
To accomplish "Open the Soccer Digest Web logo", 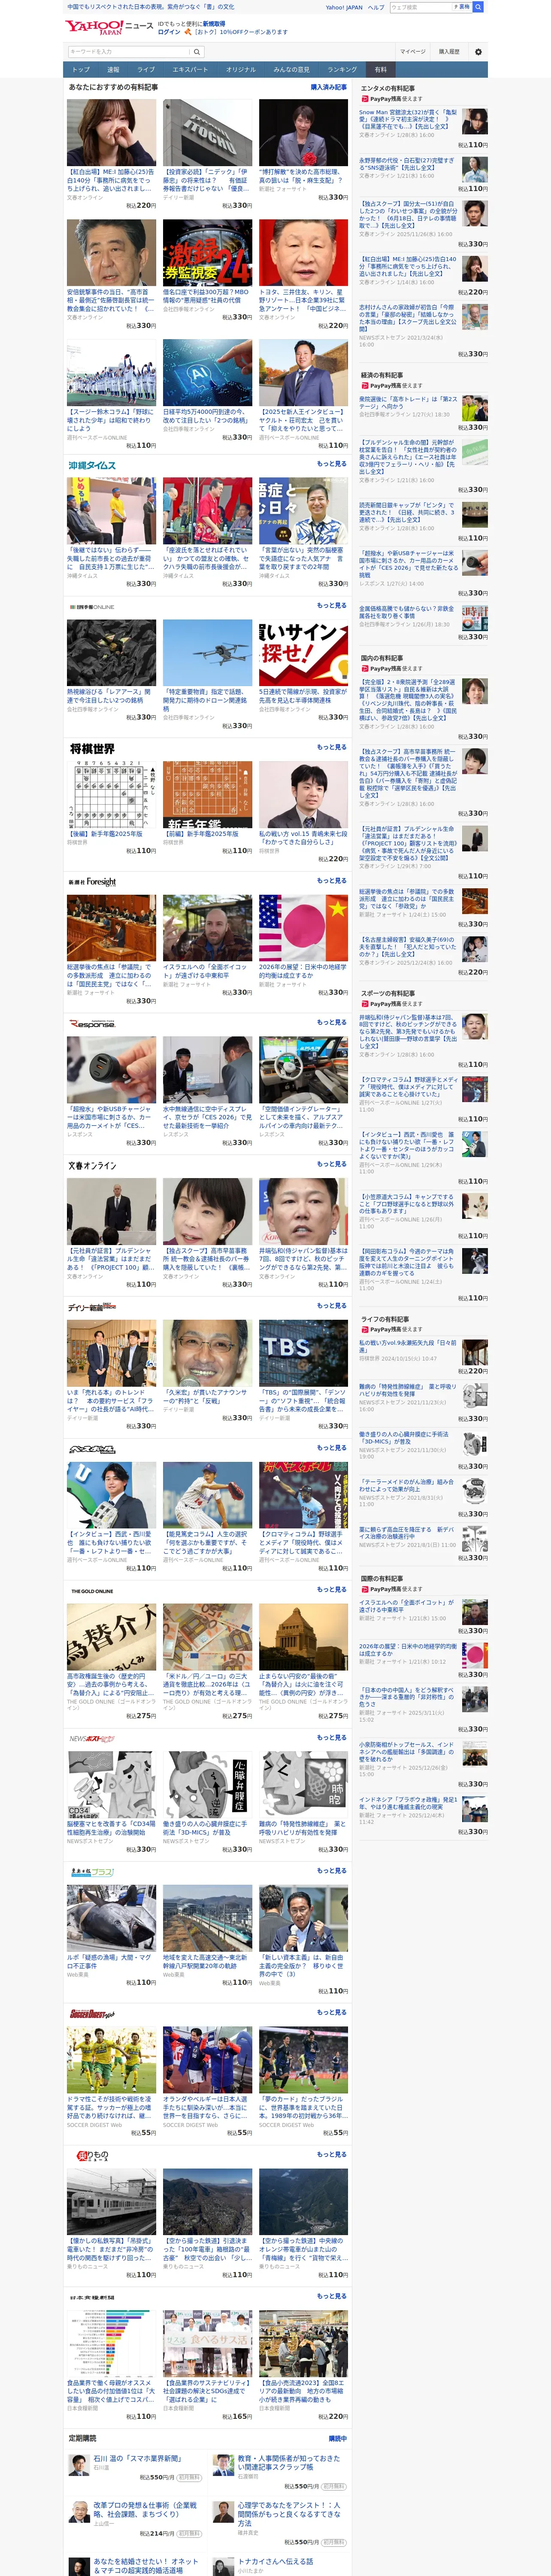I will (92, 2013).
